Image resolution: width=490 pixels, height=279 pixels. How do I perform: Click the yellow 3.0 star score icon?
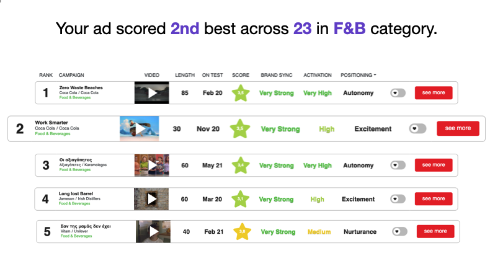(x=242, y=232)
